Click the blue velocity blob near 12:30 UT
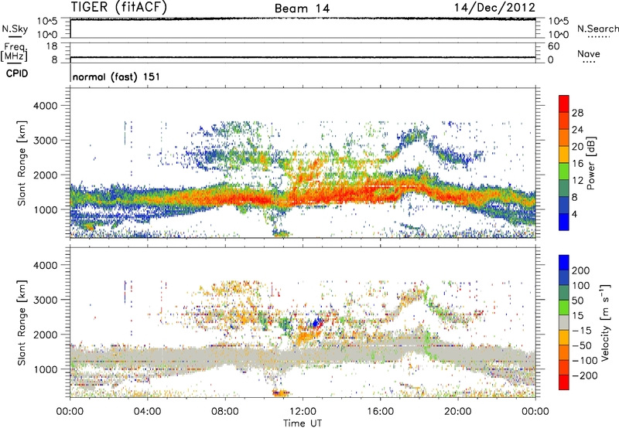 click(x=316, y=323)
